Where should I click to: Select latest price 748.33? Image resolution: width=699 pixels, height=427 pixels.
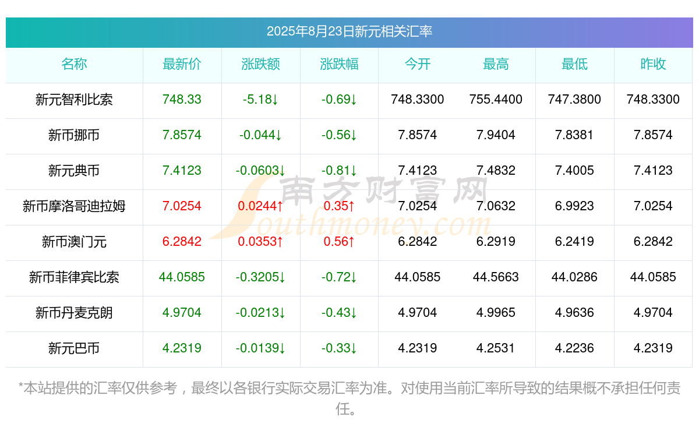coord(182,100)
